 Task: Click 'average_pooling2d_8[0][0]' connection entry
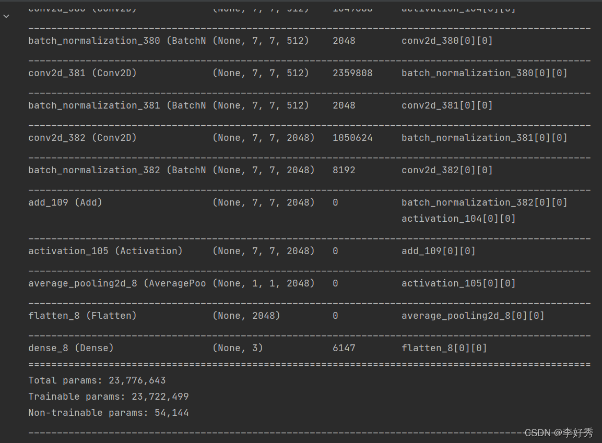(x=473, y=316)
